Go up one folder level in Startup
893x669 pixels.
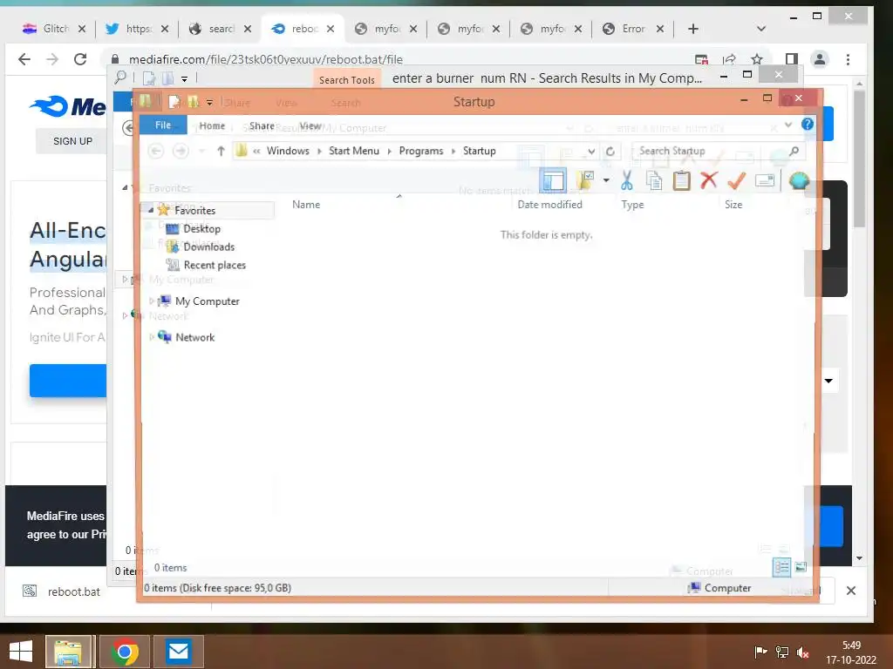coord(221,151)
